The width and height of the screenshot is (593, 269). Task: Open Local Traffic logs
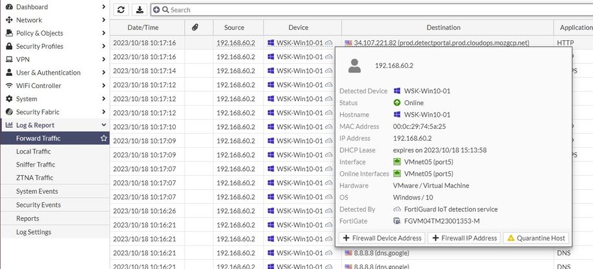click(34, 151)
